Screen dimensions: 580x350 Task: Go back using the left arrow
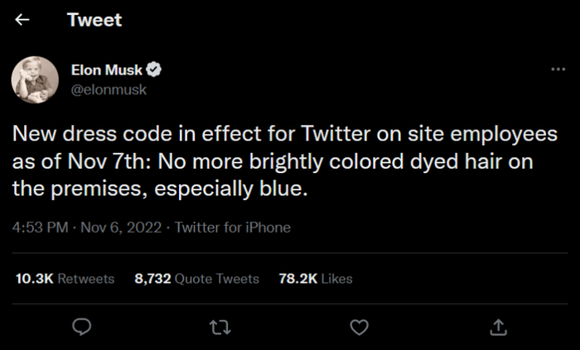(x=24, y=21)
